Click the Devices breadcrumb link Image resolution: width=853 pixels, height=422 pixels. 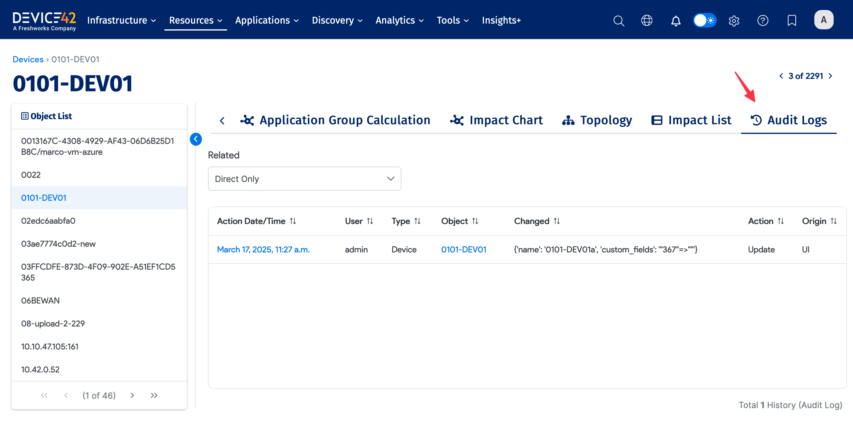[x=28, y=59]
